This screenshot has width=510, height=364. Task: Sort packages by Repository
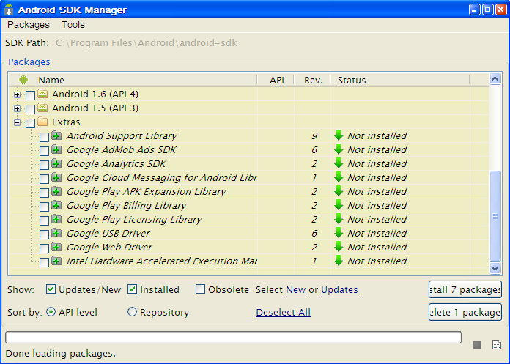coord(132,312)
